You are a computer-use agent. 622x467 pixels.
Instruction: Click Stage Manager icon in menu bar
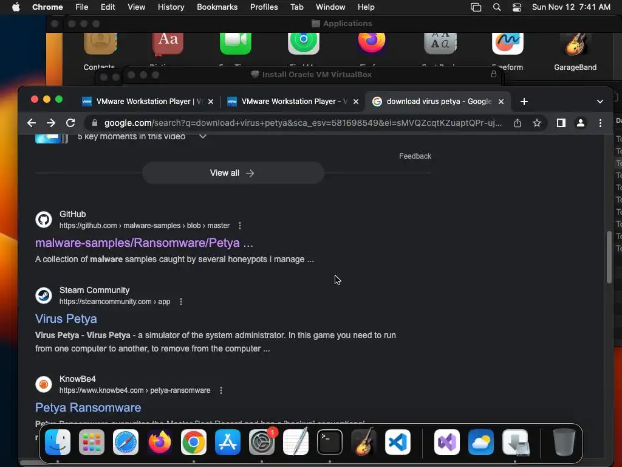(476, 7)
